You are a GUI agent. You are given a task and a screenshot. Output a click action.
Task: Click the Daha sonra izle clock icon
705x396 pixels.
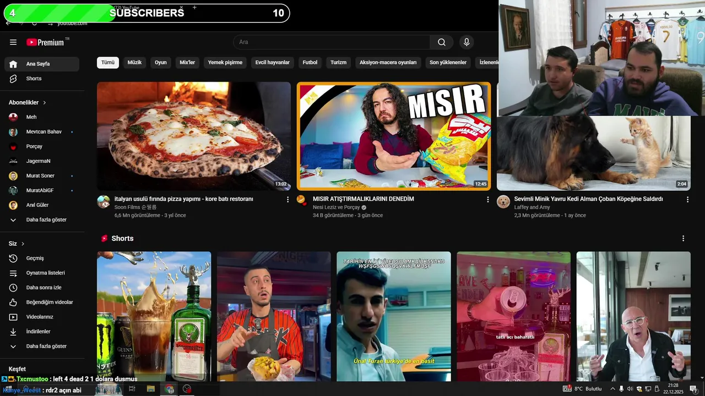[13, 288]
